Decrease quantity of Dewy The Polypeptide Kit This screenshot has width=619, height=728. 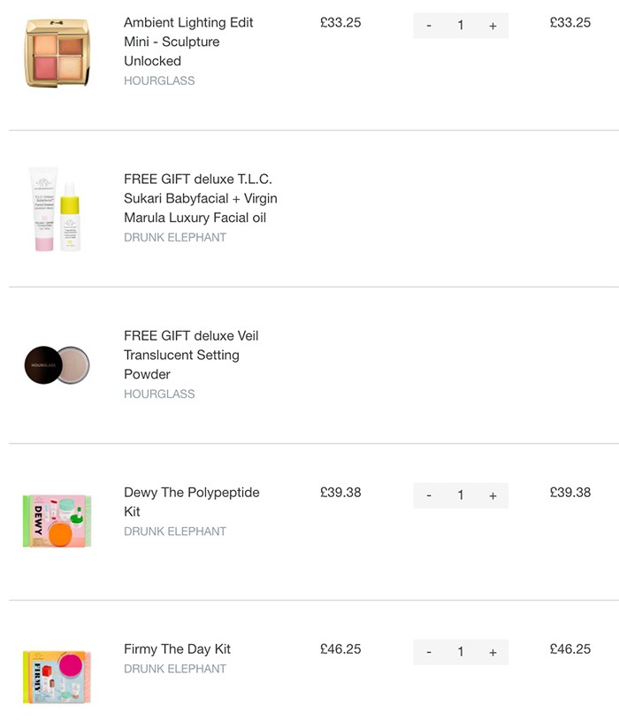pyautogui.click(x=429, y=495)
